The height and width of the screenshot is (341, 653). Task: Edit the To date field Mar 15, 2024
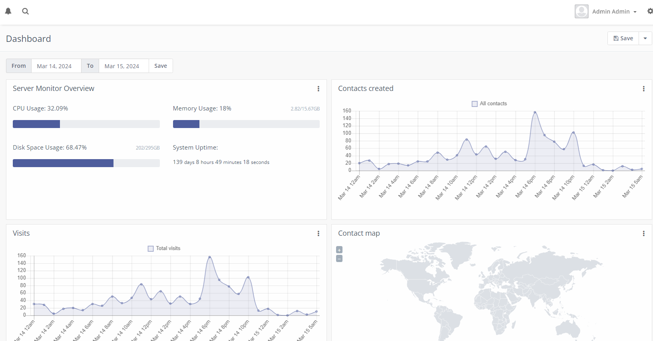point(124,66)
